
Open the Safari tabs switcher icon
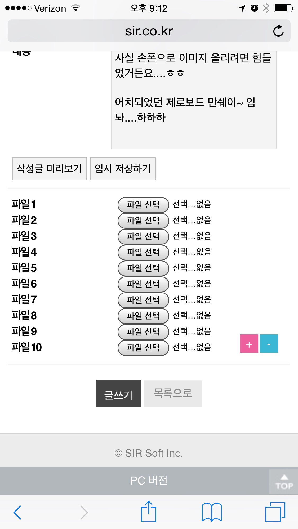click(275, 512)
